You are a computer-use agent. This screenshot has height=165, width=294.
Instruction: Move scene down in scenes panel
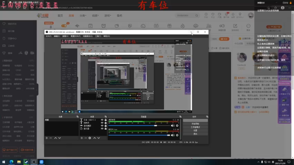click(x=60, y=138)
